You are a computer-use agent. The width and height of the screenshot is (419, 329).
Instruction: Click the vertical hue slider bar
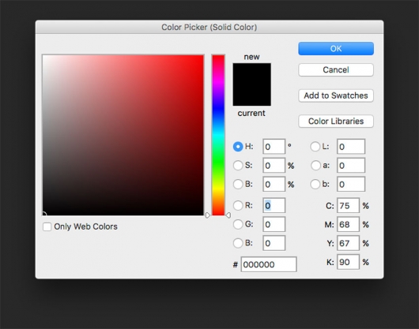coord(218,135)
